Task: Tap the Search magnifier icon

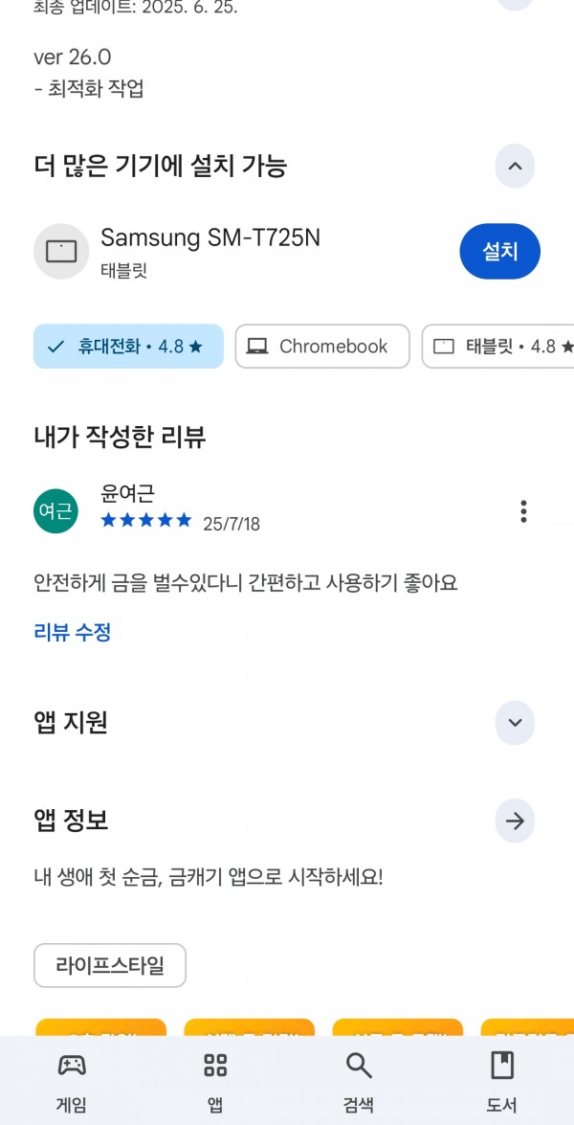Action: tap(359, 1066)
